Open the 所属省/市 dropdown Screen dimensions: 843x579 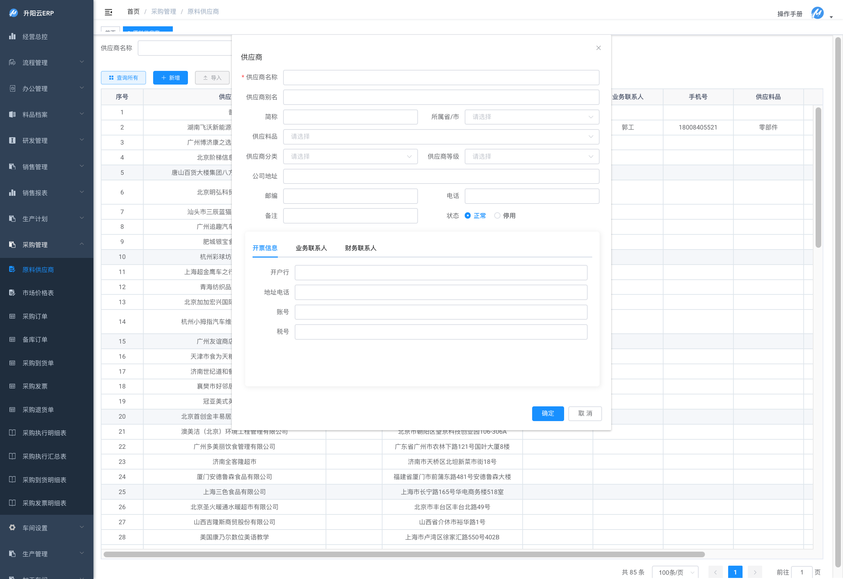click(531, 117)
